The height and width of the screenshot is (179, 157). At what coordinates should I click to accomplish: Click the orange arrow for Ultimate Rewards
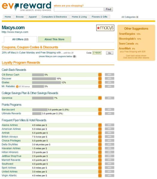100,114
